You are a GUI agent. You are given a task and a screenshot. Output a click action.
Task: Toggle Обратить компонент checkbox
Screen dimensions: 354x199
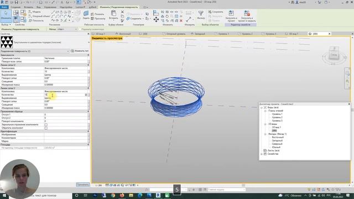(x=46, y=128)
